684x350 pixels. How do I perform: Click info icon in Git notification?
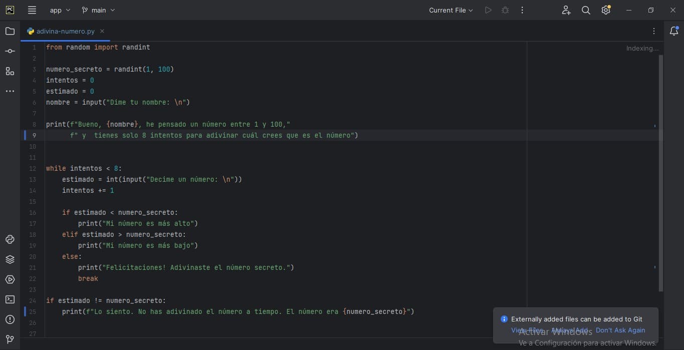click(504, 319)
